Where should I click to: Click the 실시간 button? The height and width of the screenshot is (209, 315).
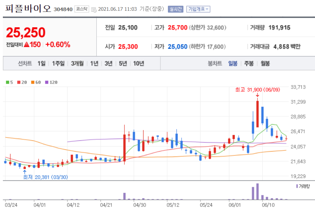coord(175,9)
